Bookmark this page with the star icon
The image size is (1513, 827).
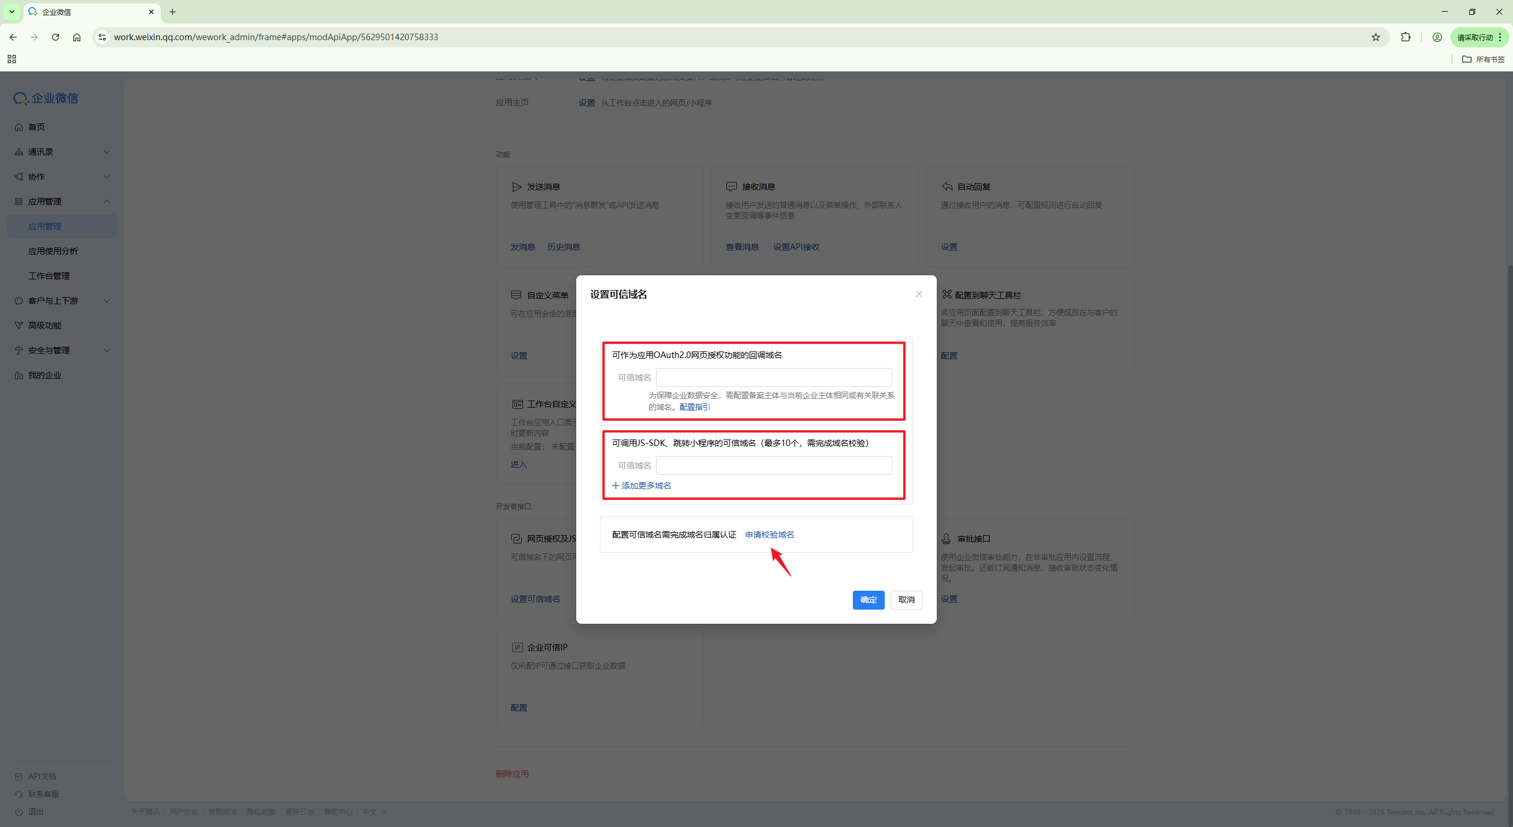[x=1376, y=37]
